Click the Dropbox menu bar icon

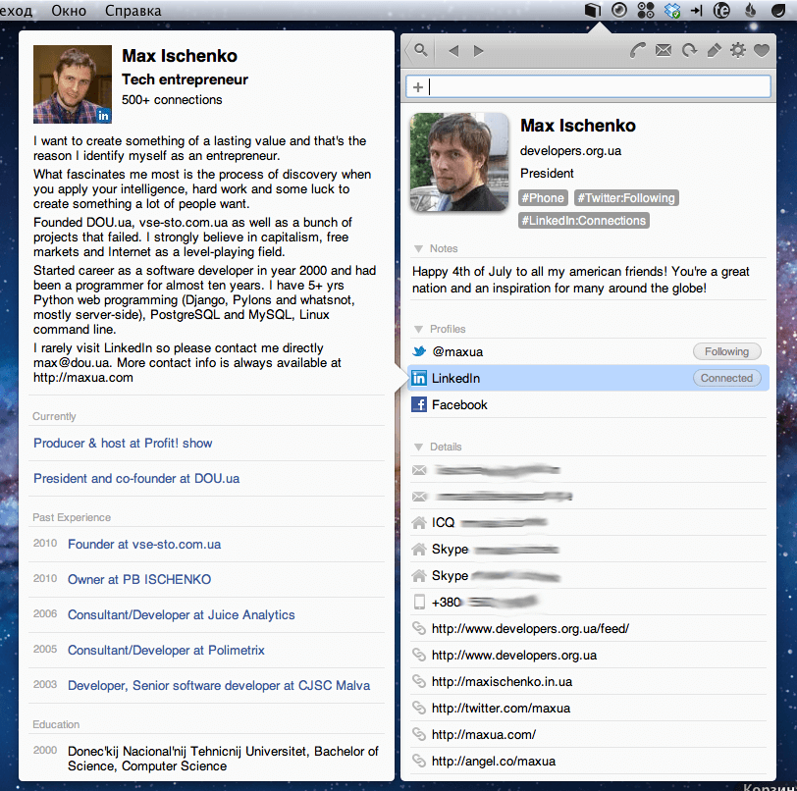coord(672,10)
